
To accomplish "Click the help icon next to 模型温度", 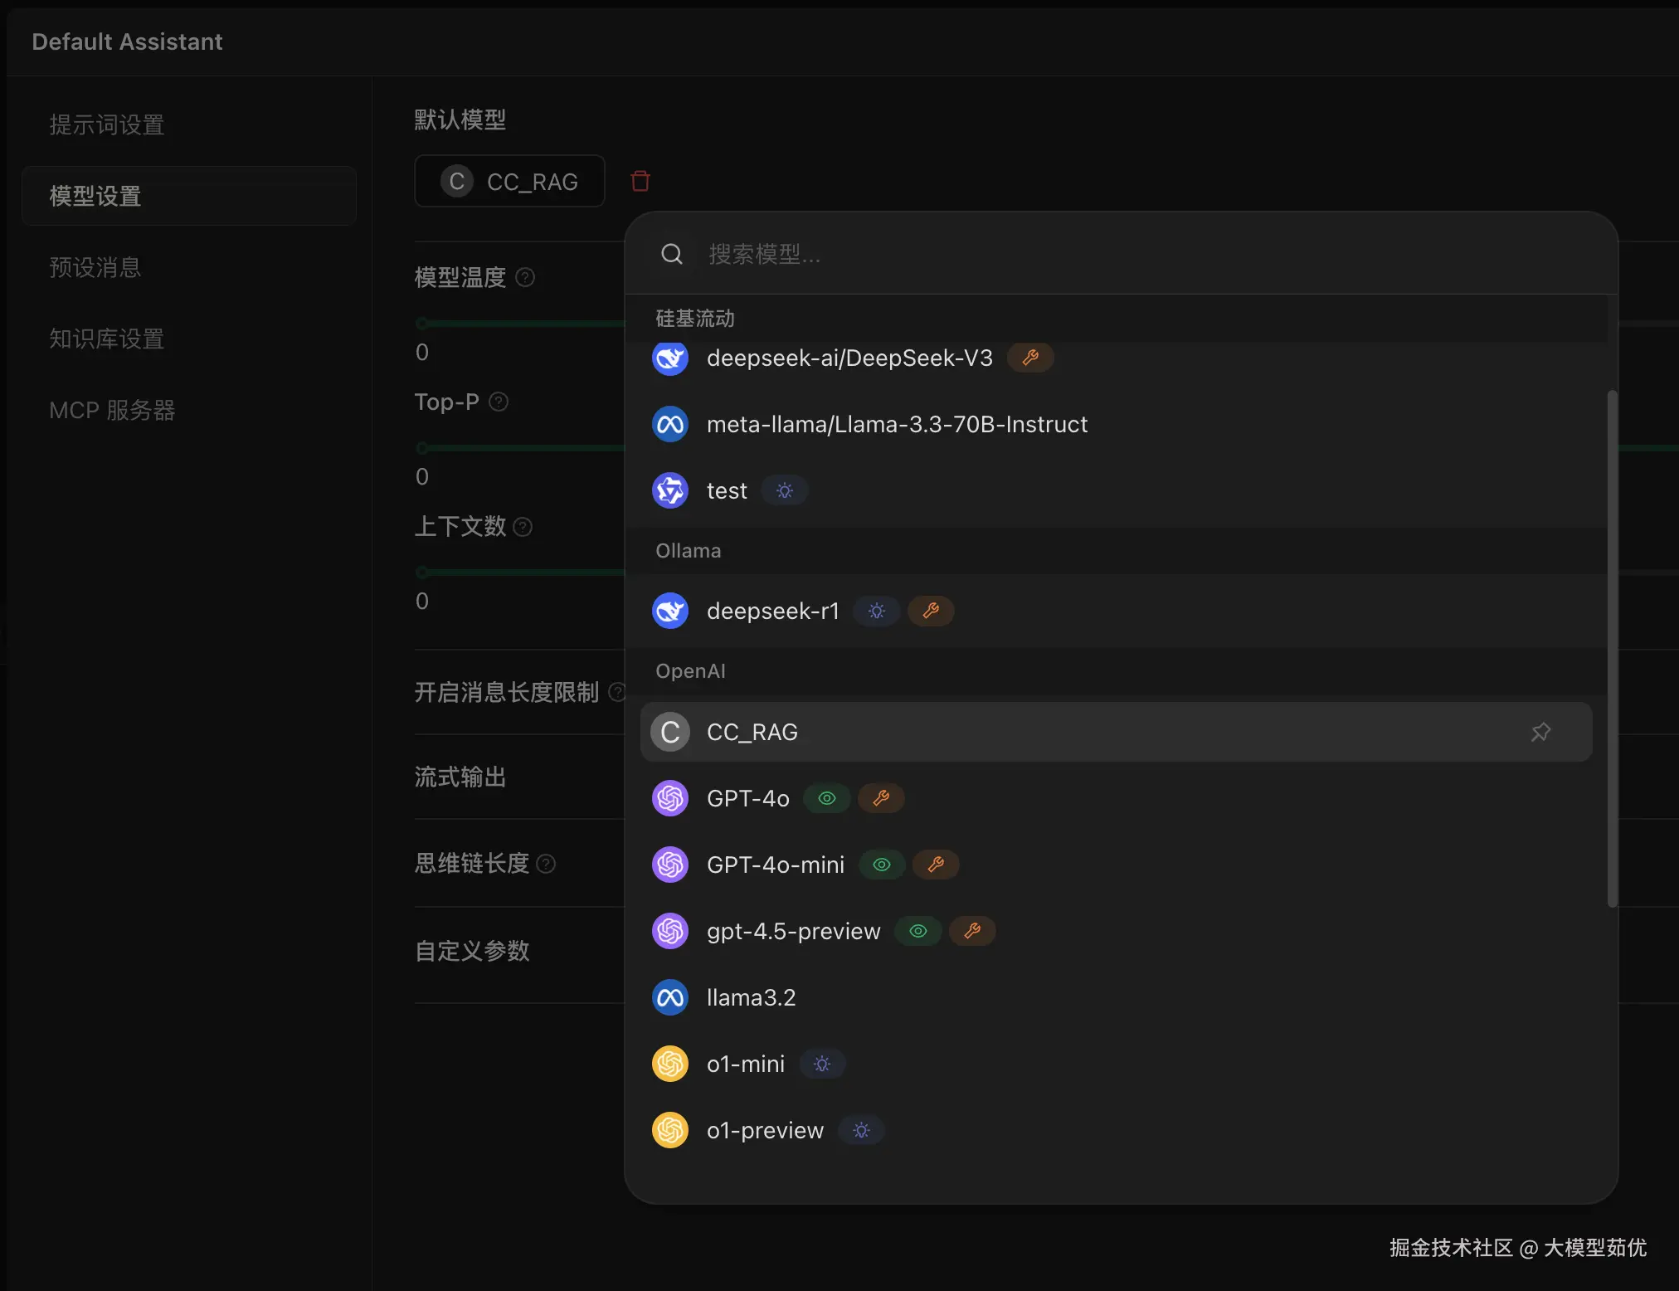I will 525,277.
